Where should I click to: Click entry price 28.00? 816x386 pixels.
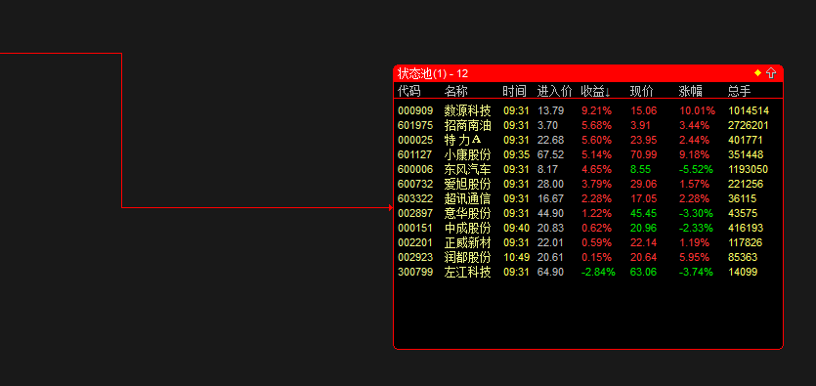point(550,184)
